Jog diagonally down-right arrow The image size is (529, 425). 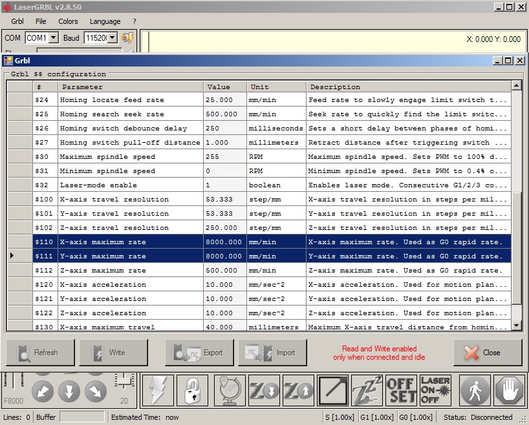click(x=96, y=391)
